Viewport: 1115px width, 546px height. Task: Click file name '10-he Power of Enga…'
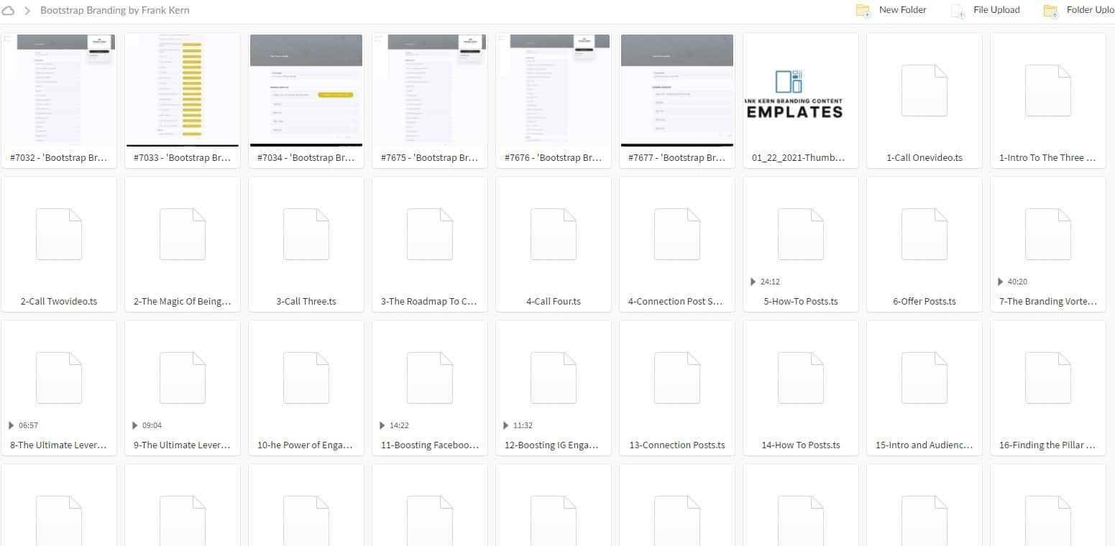(x=306, y=445)
